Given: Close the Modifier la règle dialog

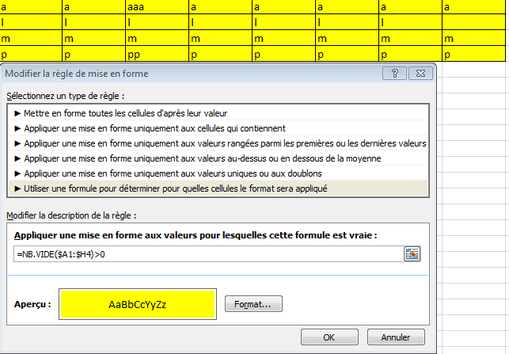Looking at the screenshot, I should [420, 74].
